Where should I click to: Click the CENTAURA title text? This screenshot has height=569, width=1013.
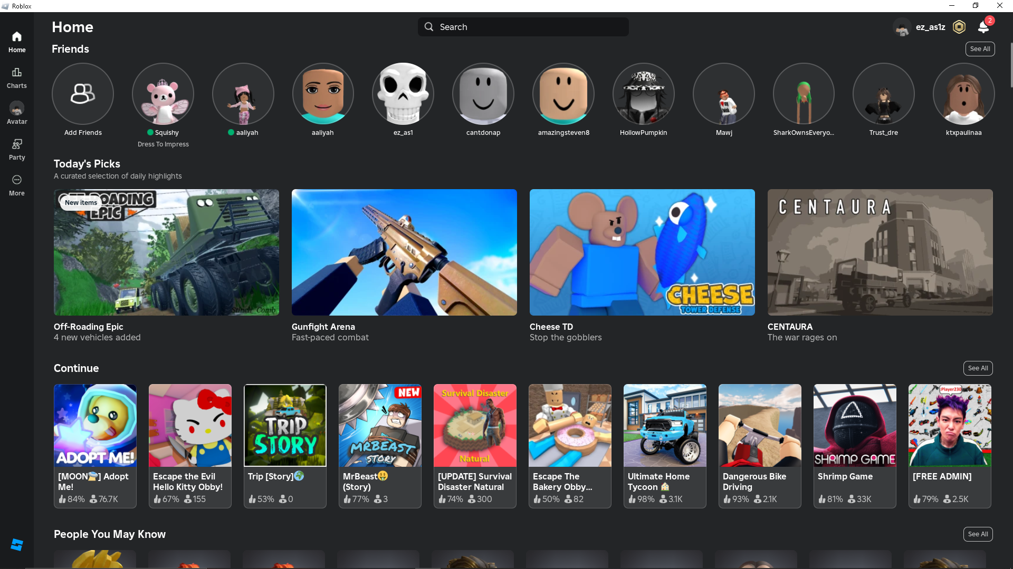point(790,327)
